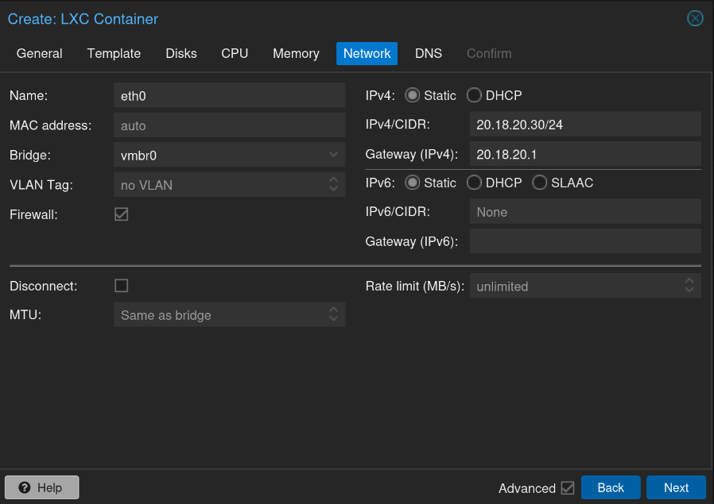Click the dialog title Create: LXC Container
The width and height of the screenshot is (714, 504).
[x=83, y=18]
